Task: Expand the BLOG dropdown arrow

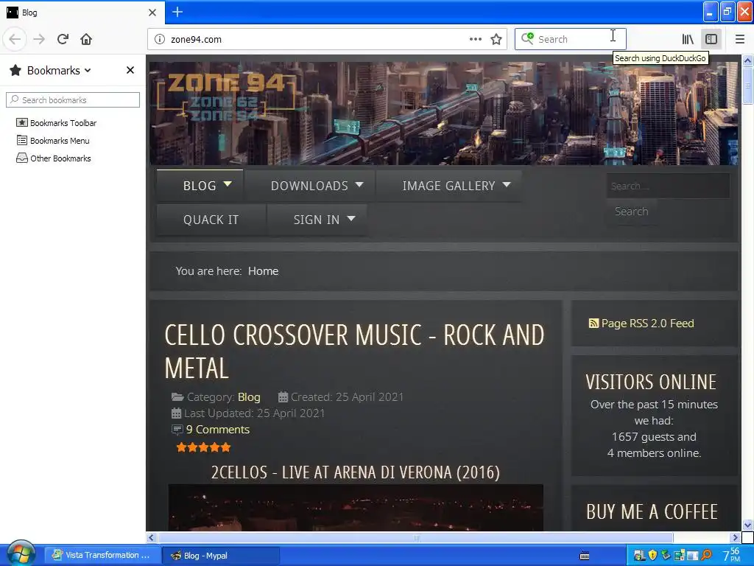Action: pyautogui.click(x=228, y=184)
